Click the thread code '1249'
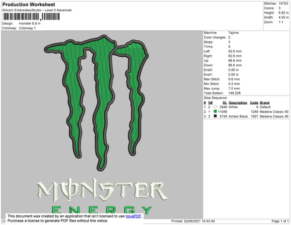The width and height of the screenshot is (291, 225). point(255,112)
